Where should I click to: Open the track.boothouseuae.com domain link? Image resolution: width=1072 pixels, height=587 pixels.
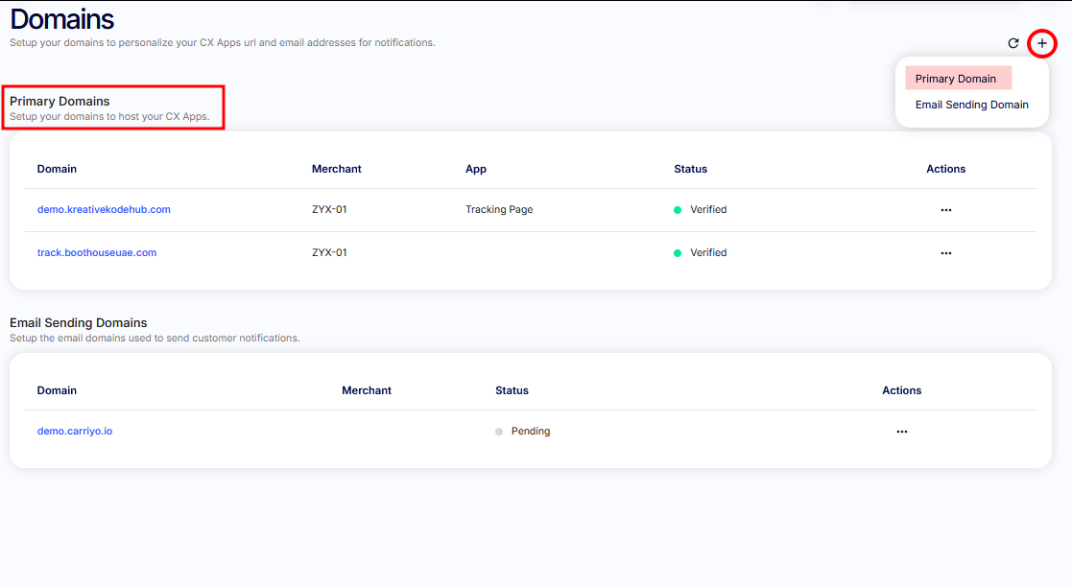coord(97,253)
